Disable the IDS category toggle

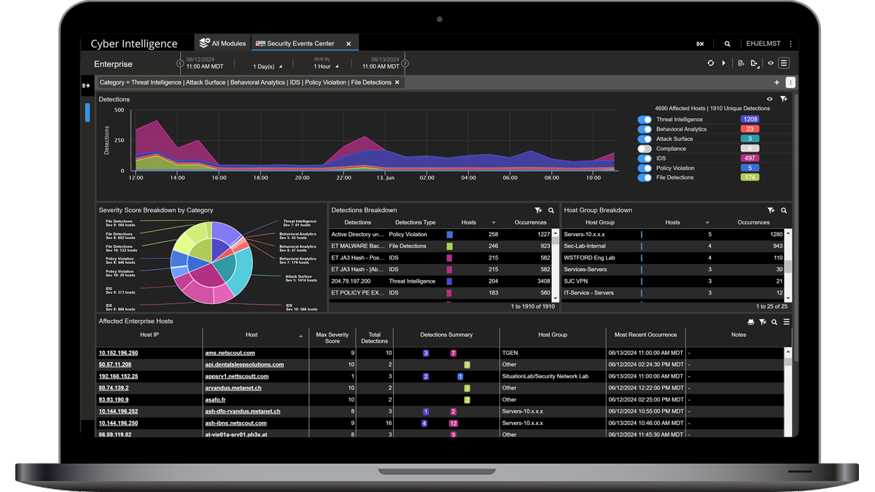click(644, 158)
